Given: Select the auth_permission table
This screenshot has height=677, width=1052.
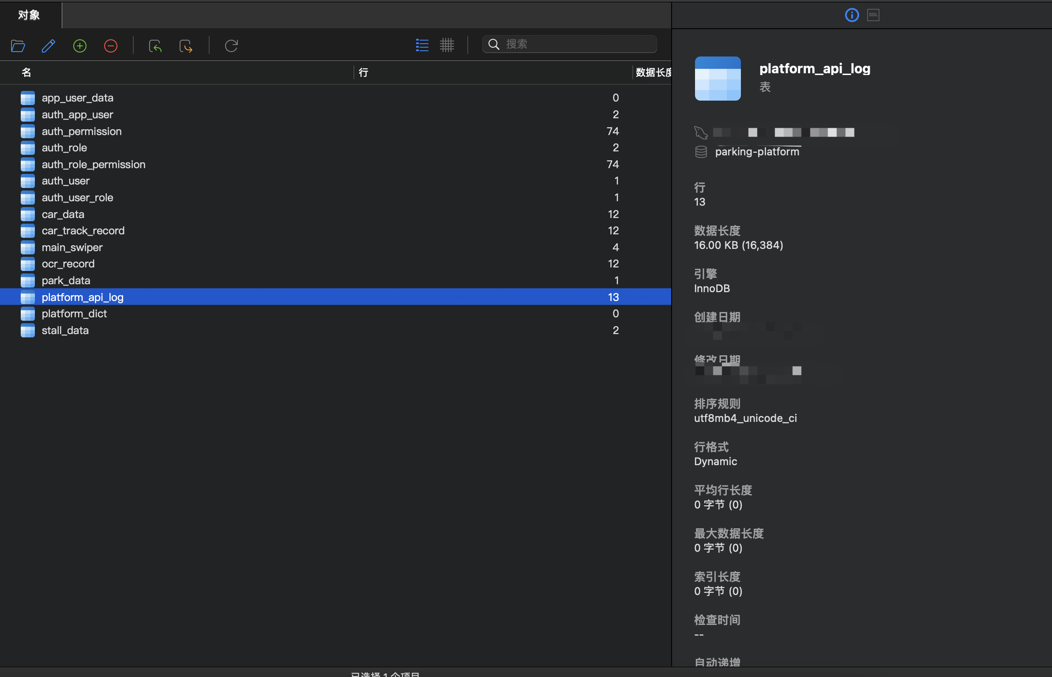Looking at the screenshot, I should (82, 131).
